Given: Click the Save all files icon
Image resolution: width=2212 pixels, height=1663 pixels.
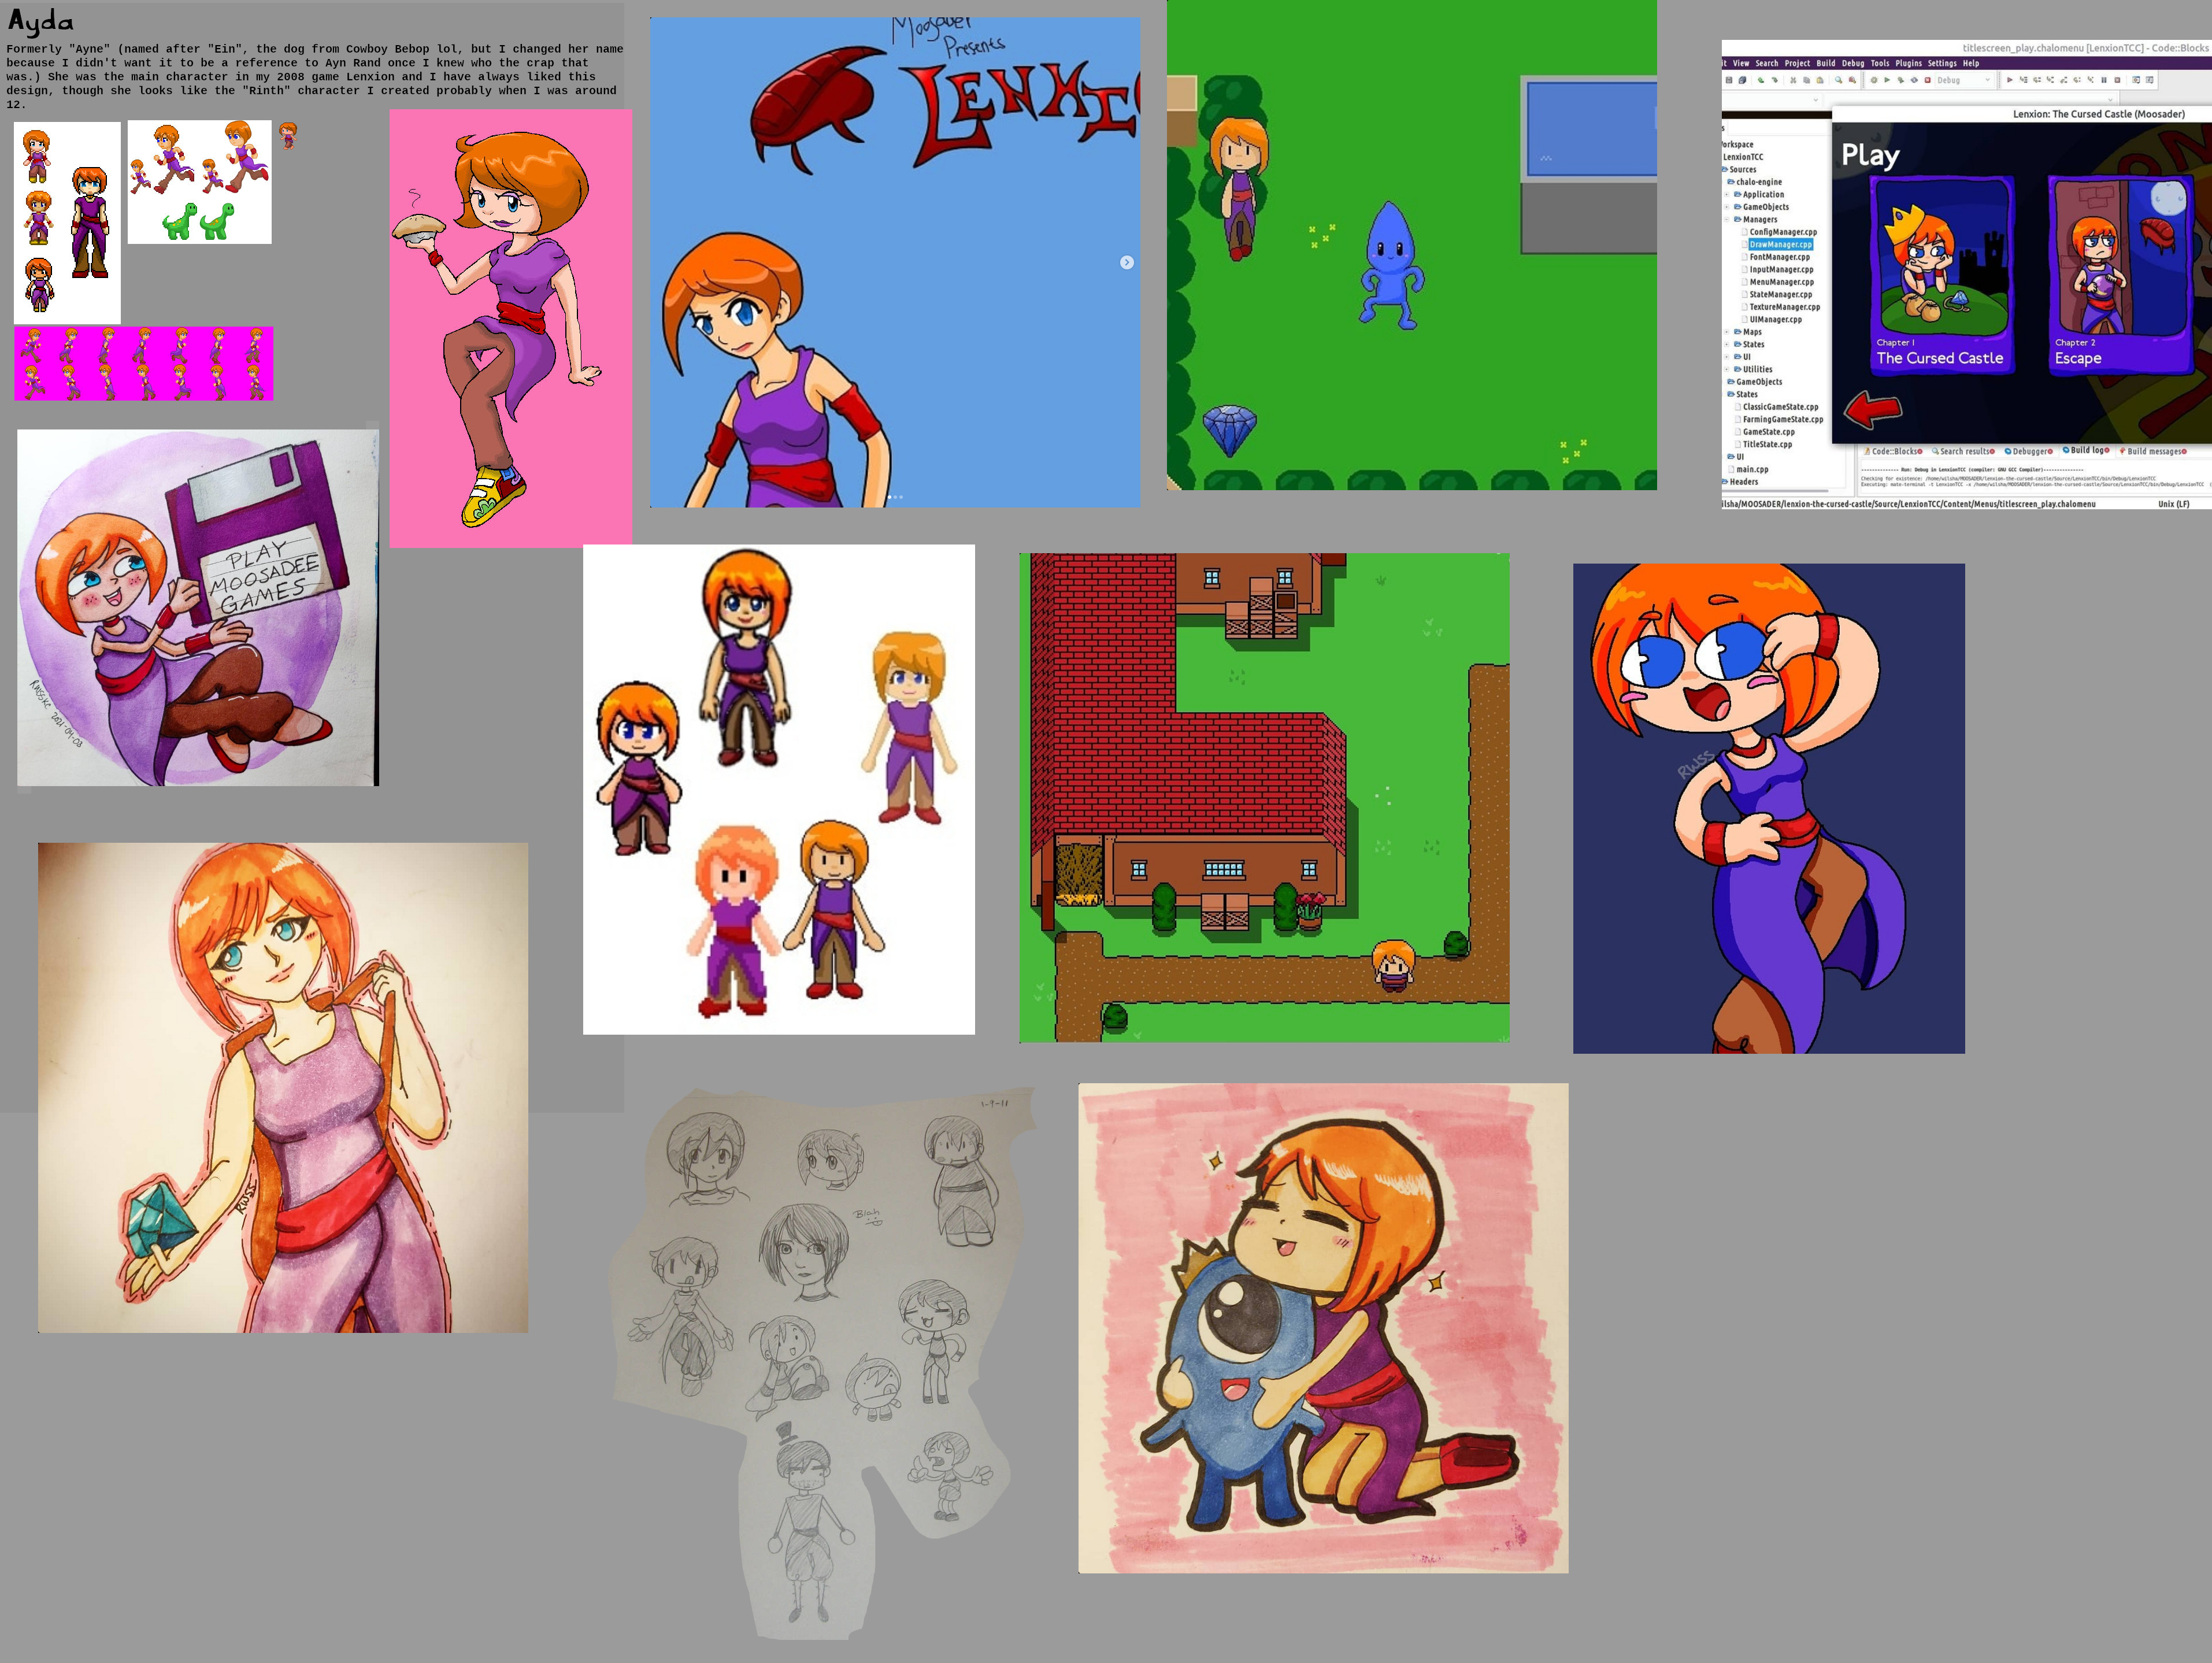Looking at the screenshot, I should (x=1743, y=80).
